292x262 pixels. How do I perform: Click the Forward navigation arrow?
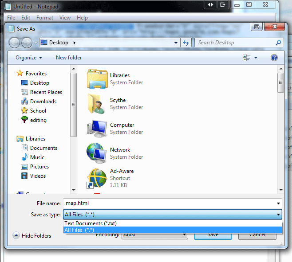(27, 43)
